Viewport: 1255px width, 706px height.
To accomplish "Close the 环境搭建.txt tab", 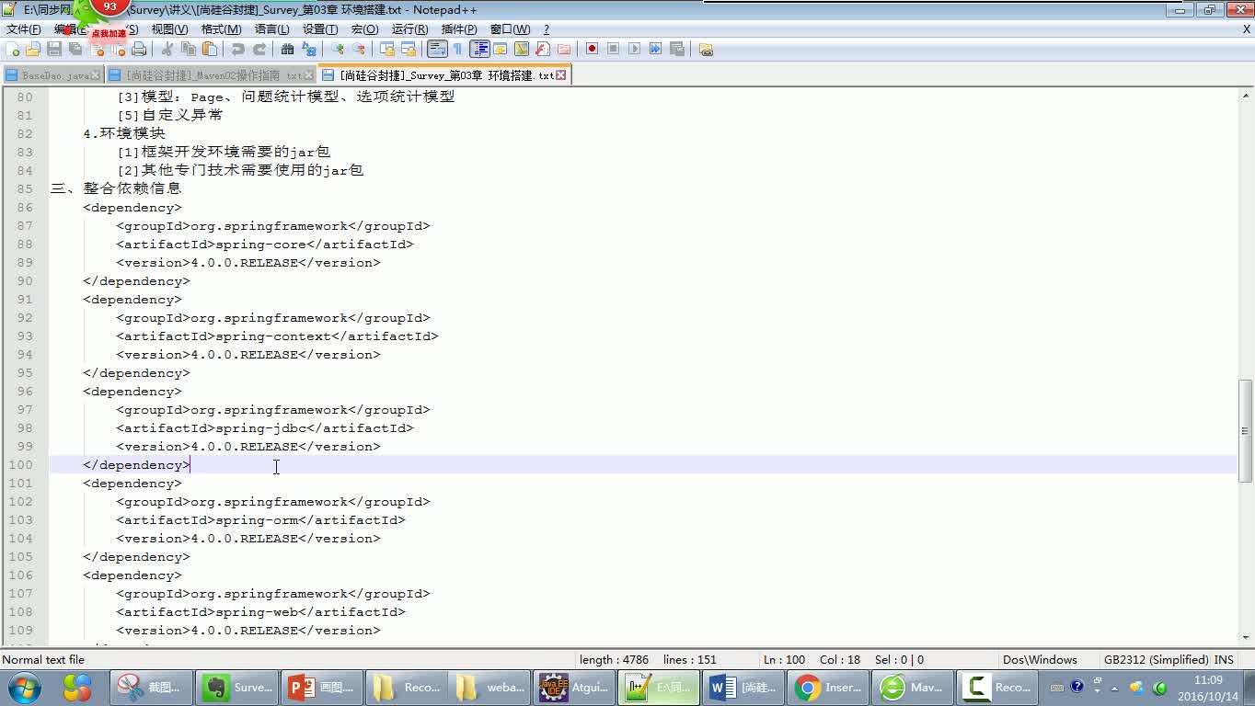I will pos(561,75).
